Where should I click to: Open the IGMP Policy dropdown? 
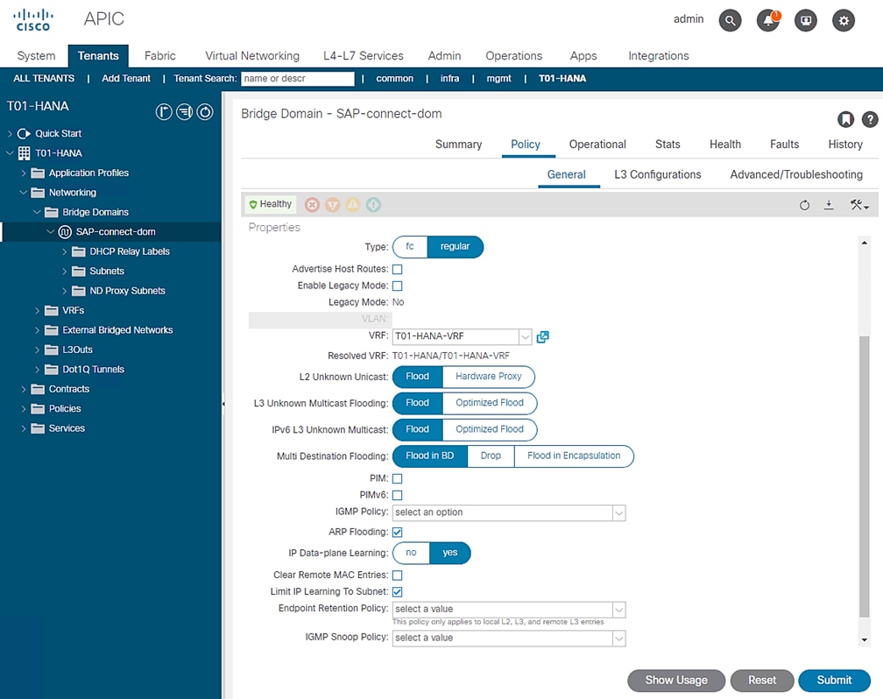[x=618, y=512]
